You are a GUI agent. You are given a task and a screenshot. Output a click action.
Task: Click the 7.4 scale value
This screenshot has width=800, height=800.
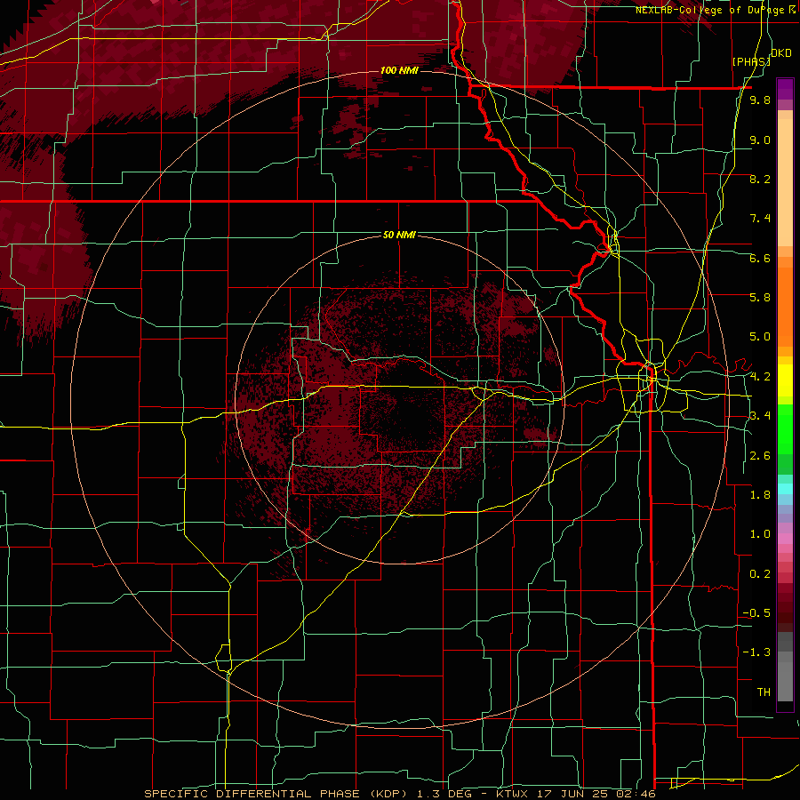pos(760,219)
